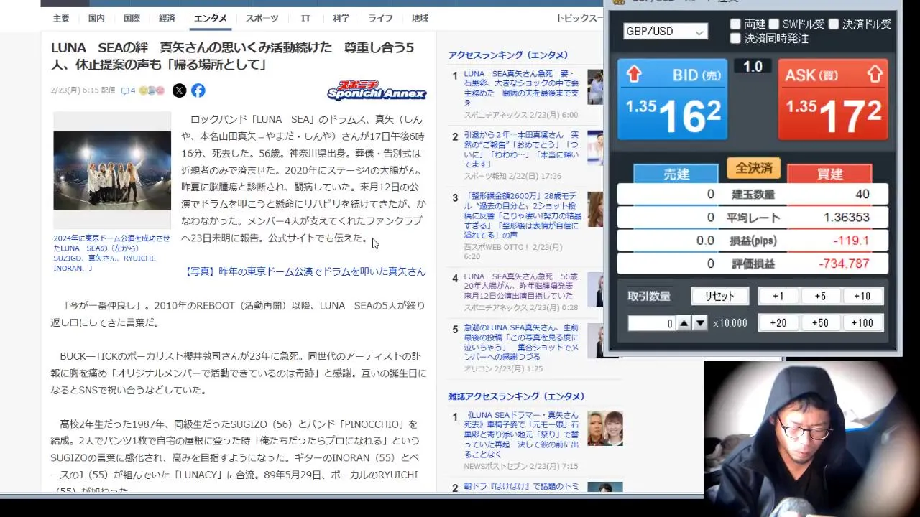Open magazine ranking 1 NEWSポストセブン headline
The width and height of the screenshot is (920, 517).
coord(521,434)
